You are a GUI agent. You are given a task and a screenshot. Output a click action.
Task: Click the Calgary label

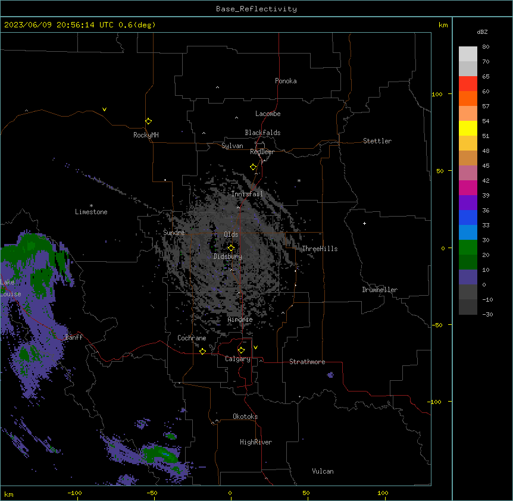237,359
